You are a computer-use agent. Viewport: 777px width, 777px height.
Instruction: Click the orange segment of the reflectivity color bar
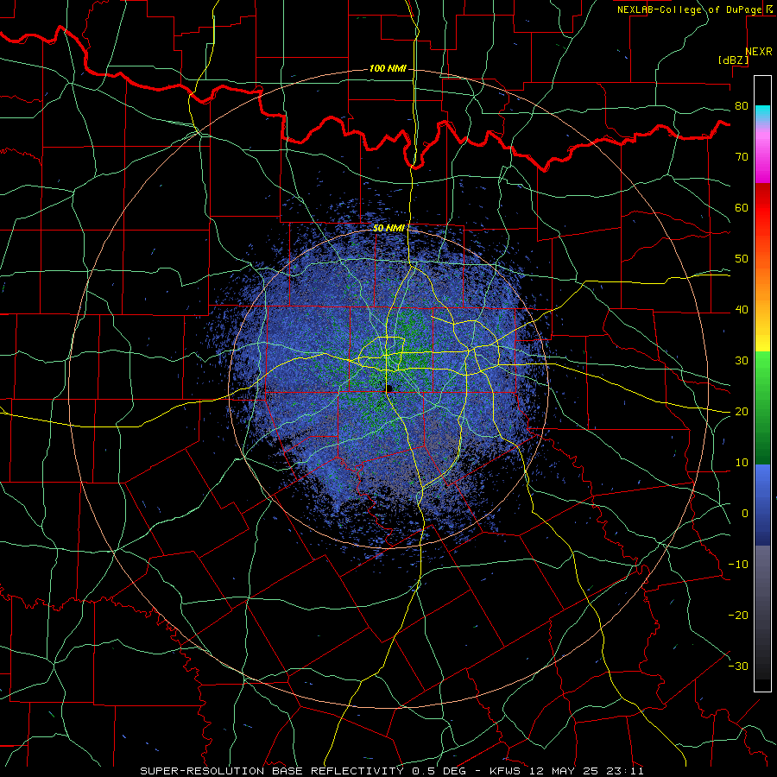coord(762,277)
